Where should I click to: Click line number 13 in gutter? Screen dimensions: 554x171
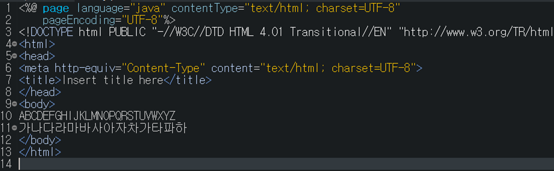point(7,152)
